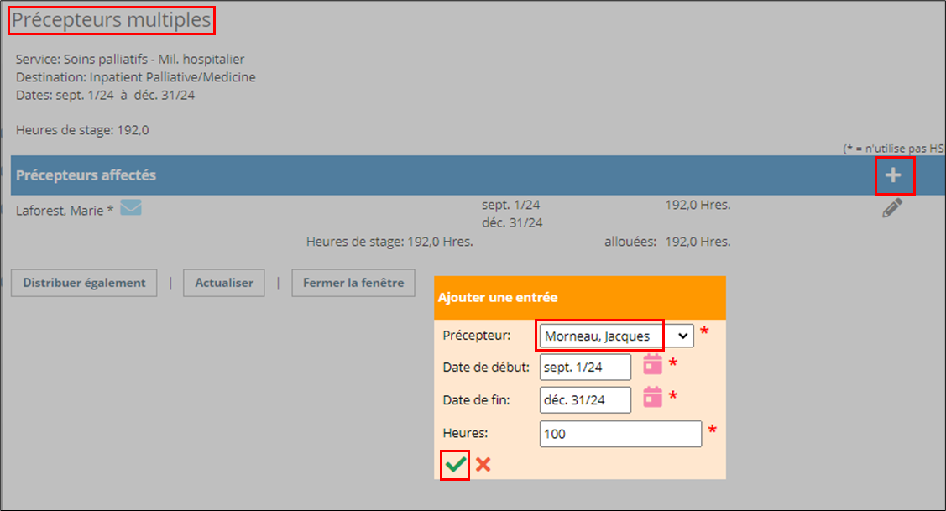
Task: Email Laforest, Marie via envelope icon
Action: point(131,207)
